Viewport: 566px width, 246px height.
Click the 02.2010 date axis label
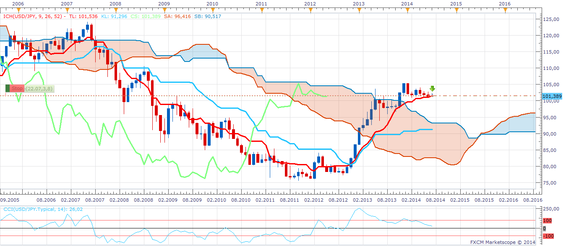216,200
